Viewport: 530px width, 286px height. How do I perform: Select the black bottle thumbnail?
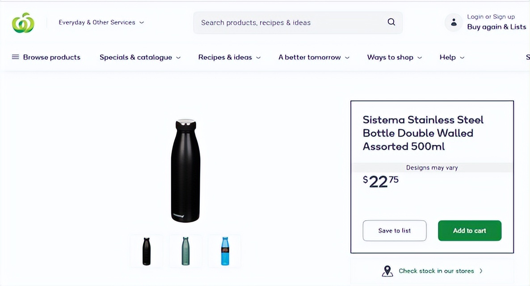coord(147,251)
